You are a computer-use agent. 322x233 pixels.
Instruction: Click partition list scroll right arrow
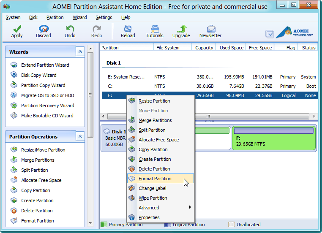click(x=314, y=116)
